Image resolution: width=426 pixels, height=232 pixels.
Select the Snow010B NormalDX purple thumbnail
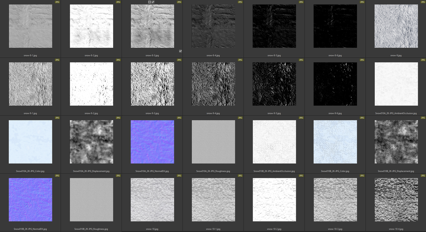tap(30, 200)
